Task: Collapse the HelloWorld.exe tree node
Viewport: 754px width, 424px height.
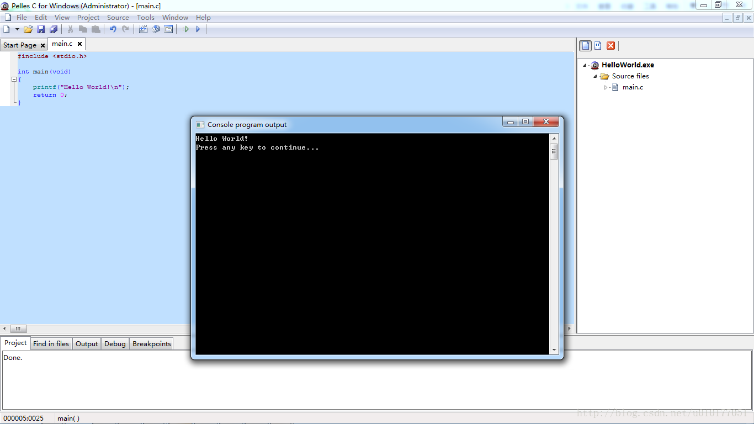Action: click(x=585, y=65)
